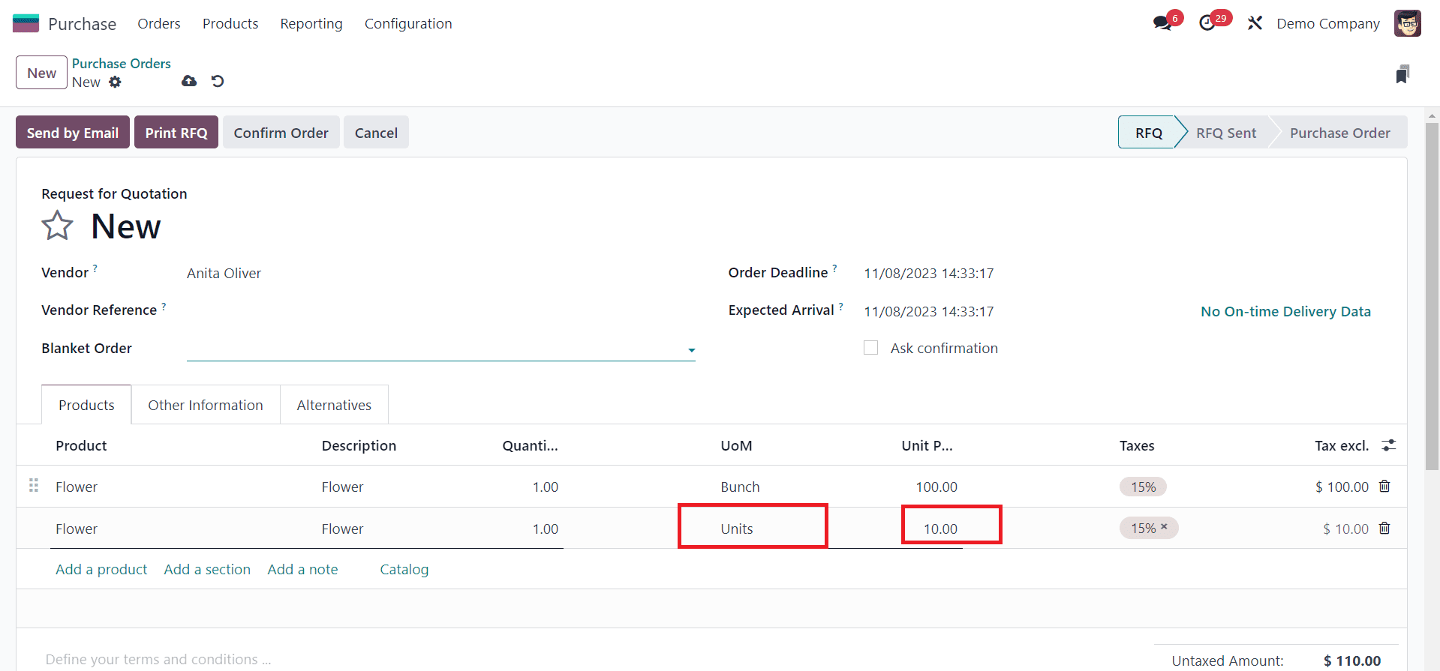The height and width of the screenshot is (671, 1440).
Task: Open the Catalog link
Action: coord(404,569)
